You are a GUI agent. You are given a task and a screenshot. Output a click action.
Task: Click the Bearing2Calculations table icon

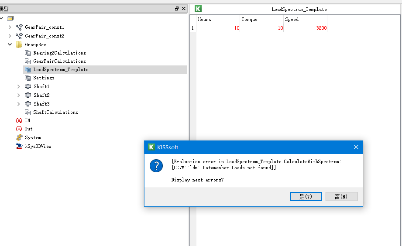[x=27, y=53]
